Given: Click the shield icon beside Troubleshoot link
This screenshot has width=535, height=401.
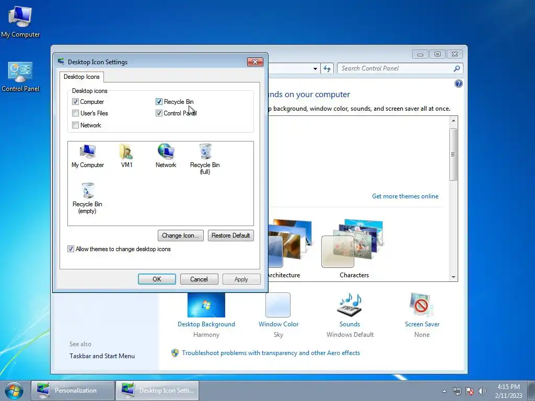Looking at the screenshot, I should pyautogui.click(x=175, y=353).
